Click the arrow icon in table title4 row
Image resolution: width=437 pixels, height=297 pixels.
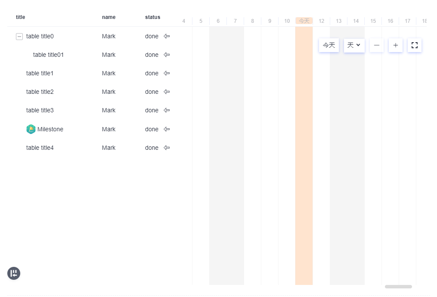(167, 148)
